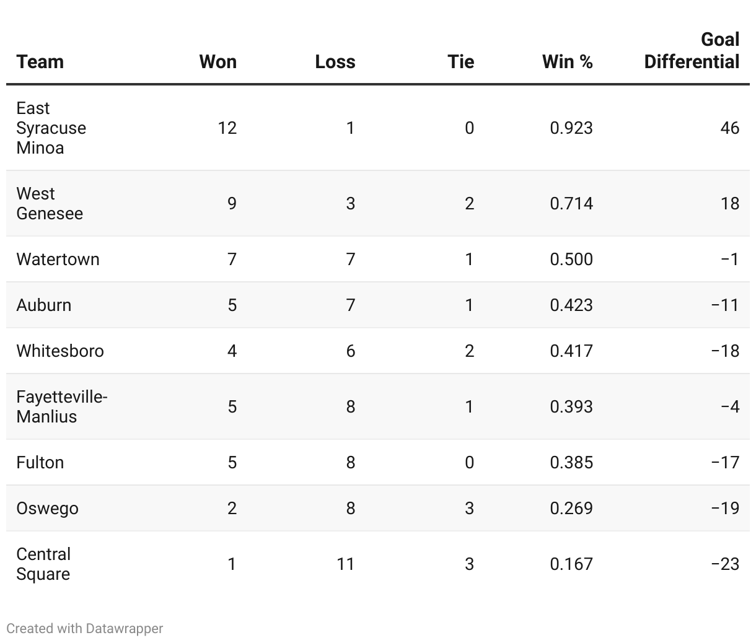Click the Win % column header
Screen dimensions: 756x643
567,62
